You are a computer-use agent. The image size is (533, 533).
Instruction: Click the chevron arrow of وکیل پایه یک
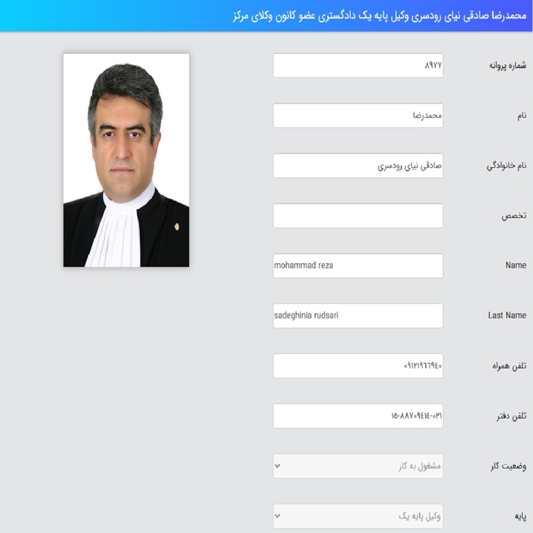(277, 516)
